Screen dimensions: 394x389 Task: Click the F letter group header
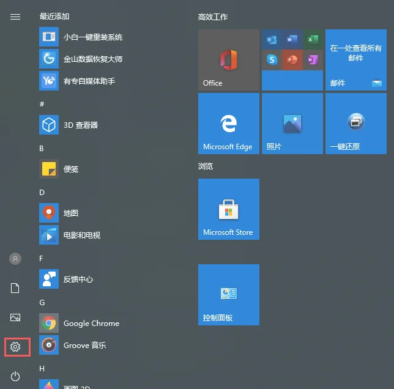coord(41,258)
